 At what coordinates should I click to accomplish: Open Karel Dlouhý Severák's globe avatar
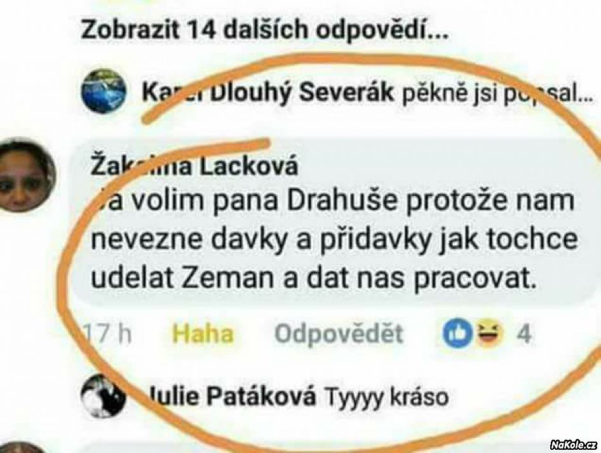(104, 91)
